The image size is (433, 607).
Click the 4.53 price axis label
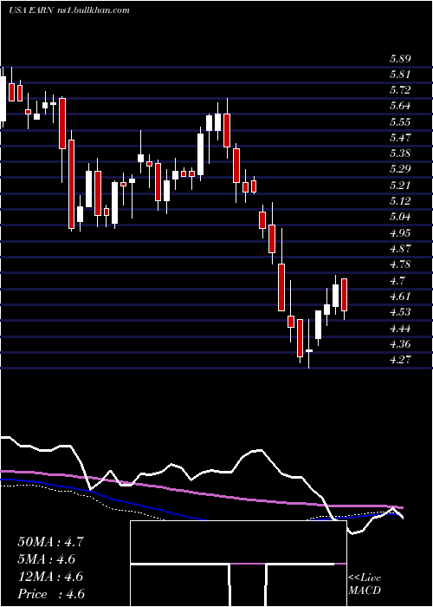click(x=400, y=312)
